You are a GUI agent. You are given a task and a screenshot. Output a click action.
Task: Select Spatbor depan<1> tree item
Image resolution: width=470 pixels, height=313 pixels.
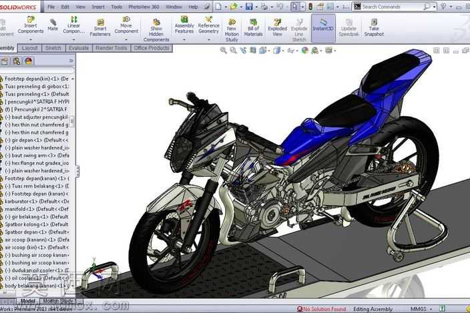[x=37, y=232]
